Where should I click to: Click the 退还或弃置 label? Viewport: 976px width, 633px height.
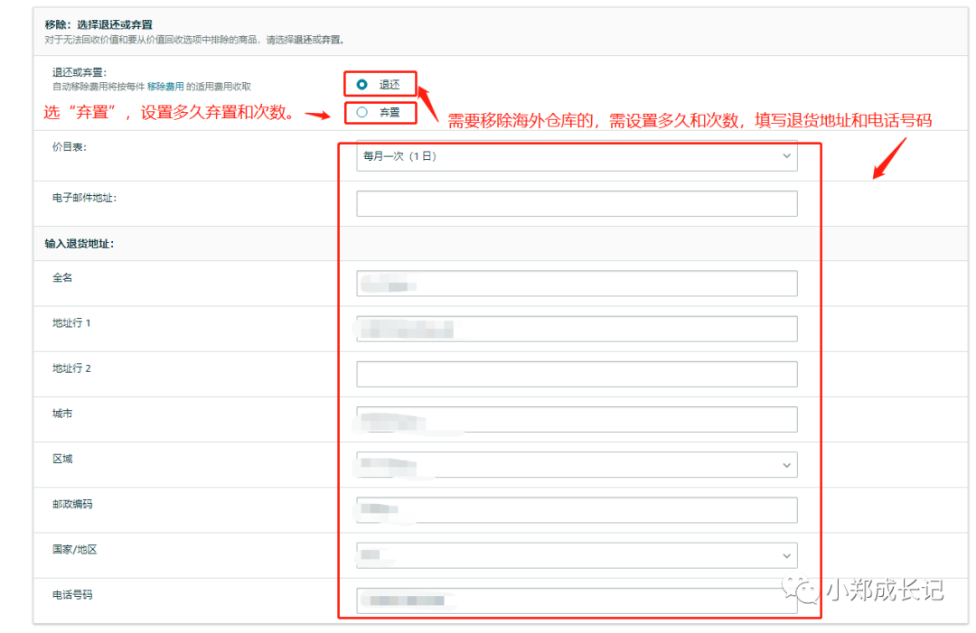tap(79, 73)
